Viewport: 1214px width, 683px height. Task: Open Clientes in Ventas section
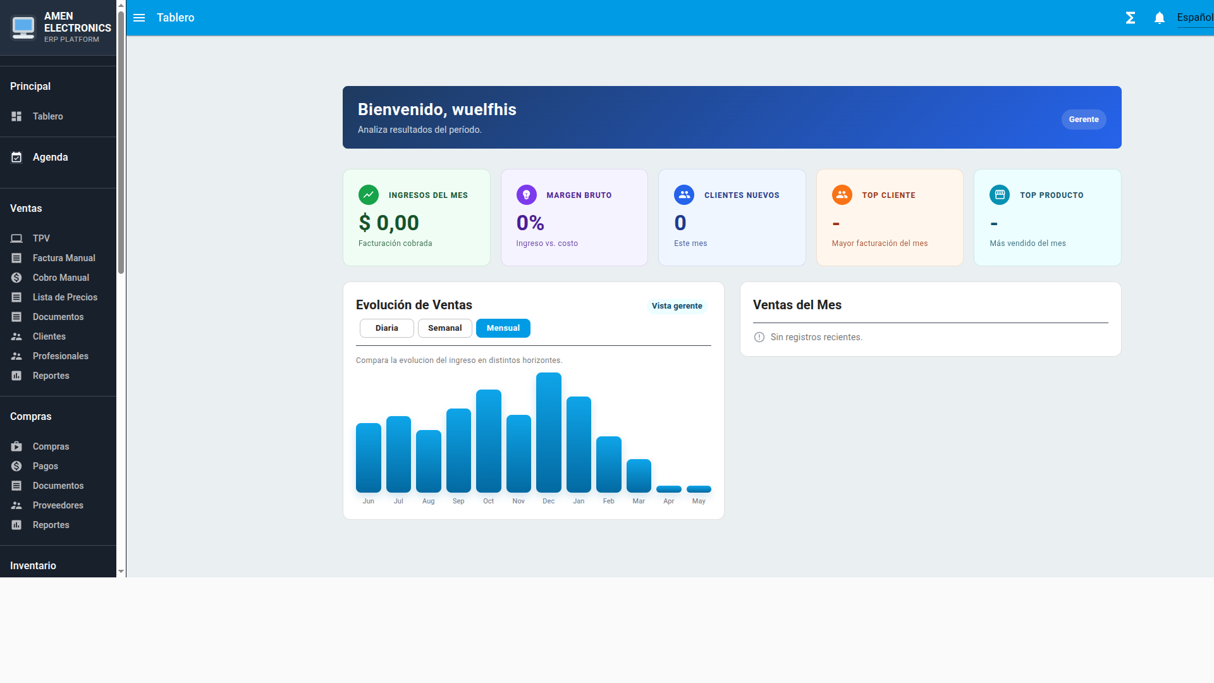coord(58,336)
